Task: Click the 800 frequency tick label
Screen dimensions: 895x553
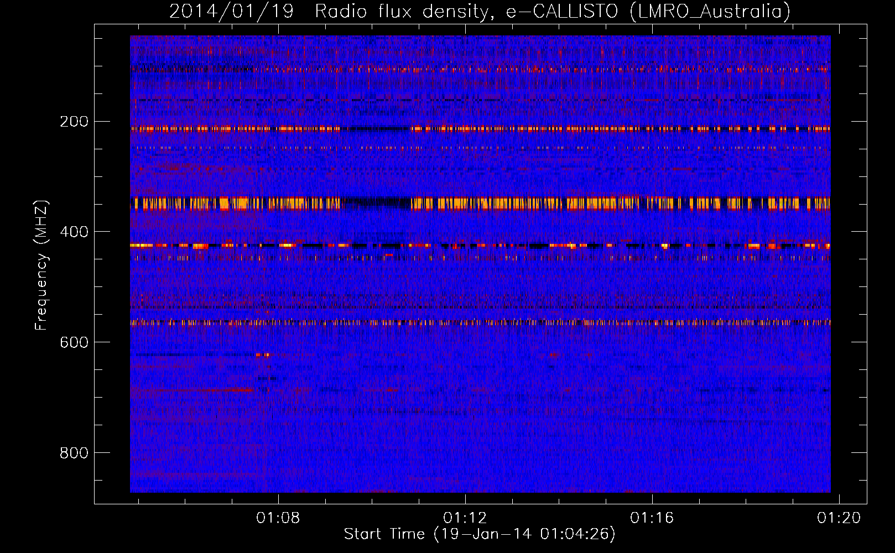Action: pyautogui.click(x=74, y=453)
